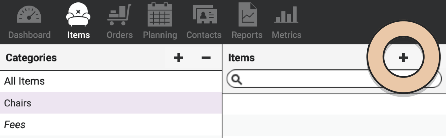The image size is (446, 138).
Task: Click the 'Metrics' text label
Action: [286, 35]
